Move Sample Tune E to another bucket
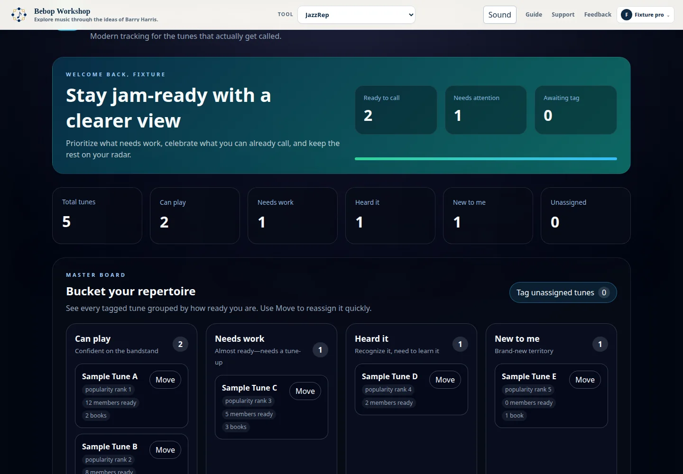The height and width of the screenshot is (474, 683). tap(585, 380)
